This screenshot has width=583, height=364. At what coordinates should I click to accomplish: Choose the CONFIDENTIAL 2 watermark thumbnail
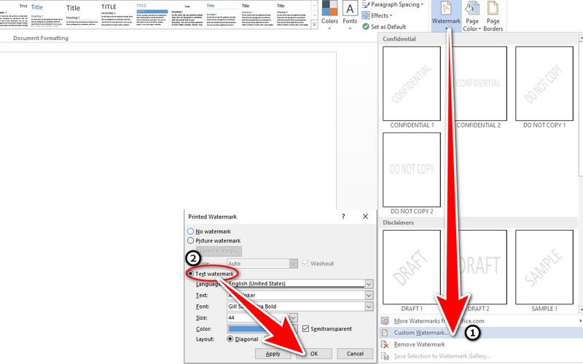point(478,84)
